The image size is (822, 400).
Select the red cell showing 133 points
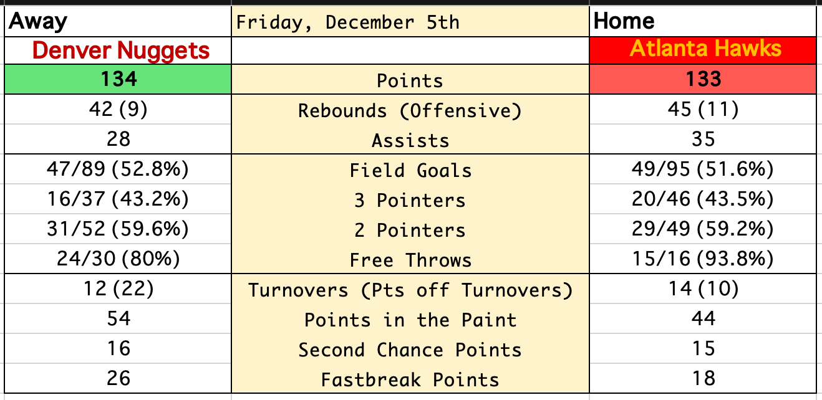702,79
